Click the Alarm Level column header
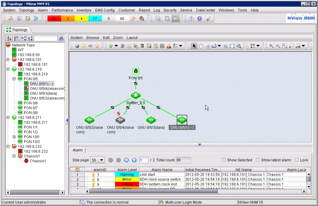This screenshot has height=206, width=318. (x=127, y=170)
